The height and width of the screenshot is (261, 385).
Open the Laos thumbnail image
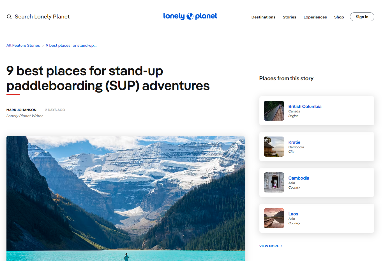[274, 218]
